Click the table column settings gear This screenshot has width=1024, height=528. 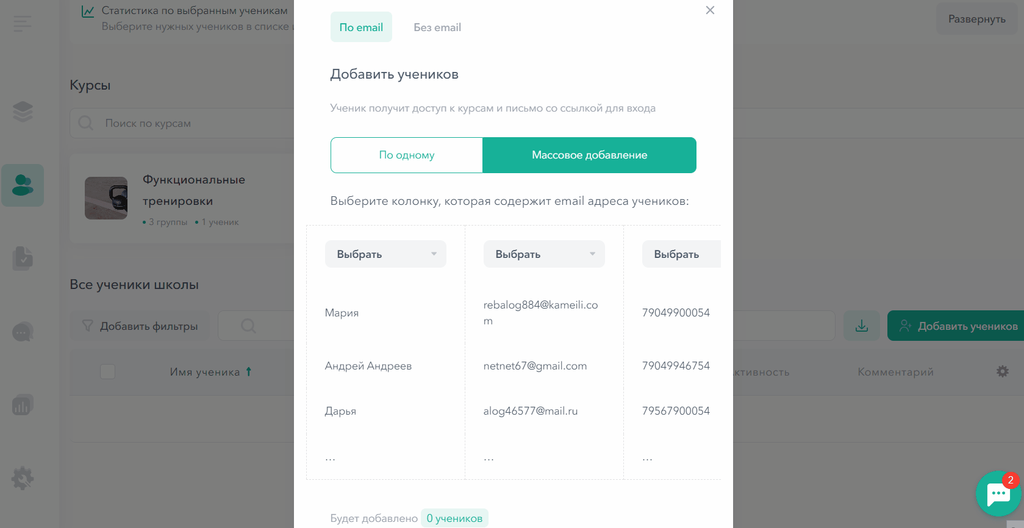pos(1003,371)
